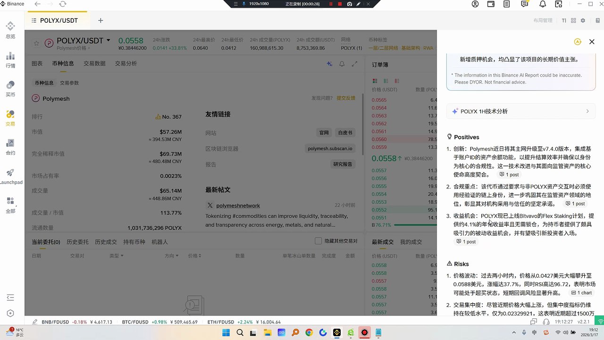Switch to the 图表 tab

pyautogui.click(x=37, y=63)
